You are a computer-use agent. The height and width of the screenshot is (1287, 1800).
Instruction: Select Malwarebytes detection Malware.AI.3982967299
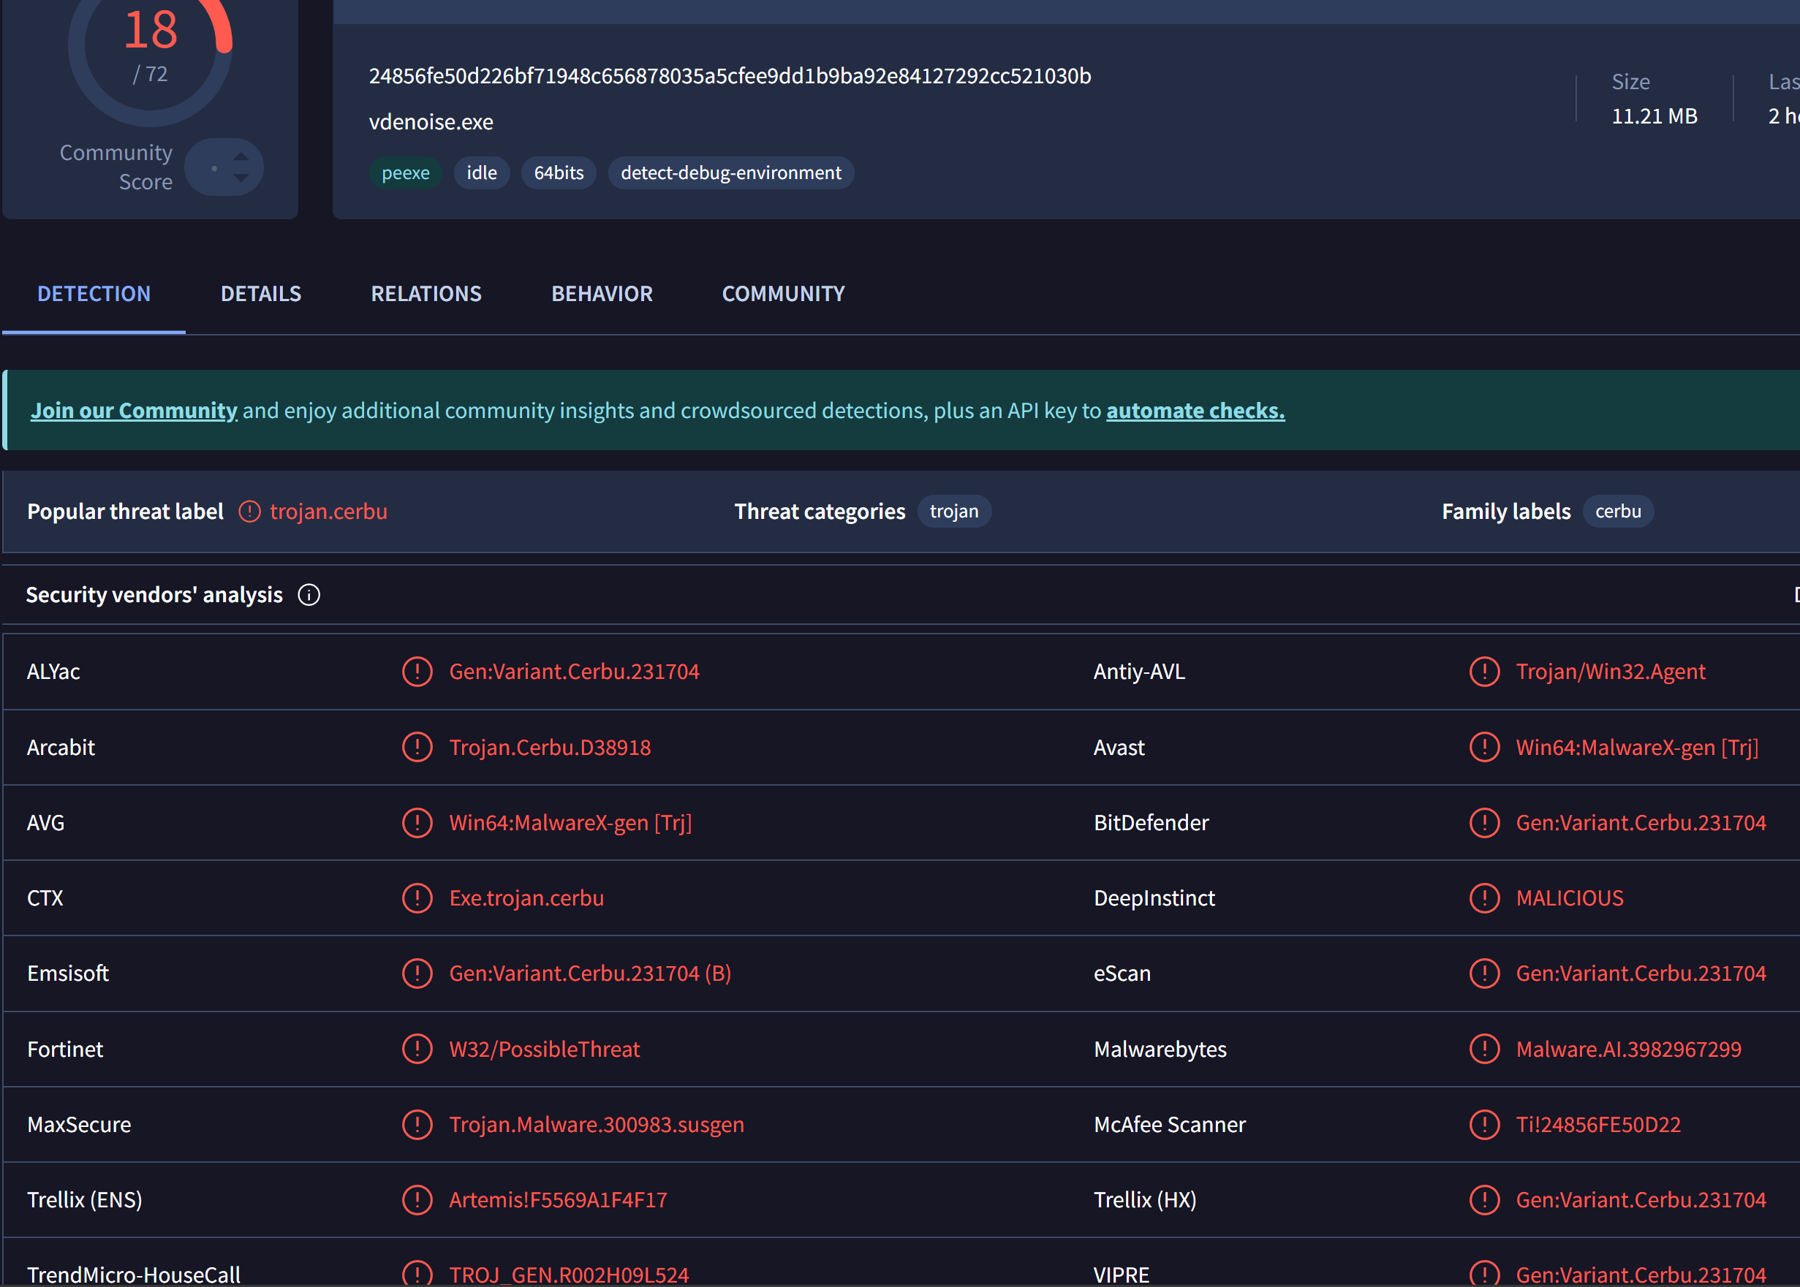[1629, 1049]
